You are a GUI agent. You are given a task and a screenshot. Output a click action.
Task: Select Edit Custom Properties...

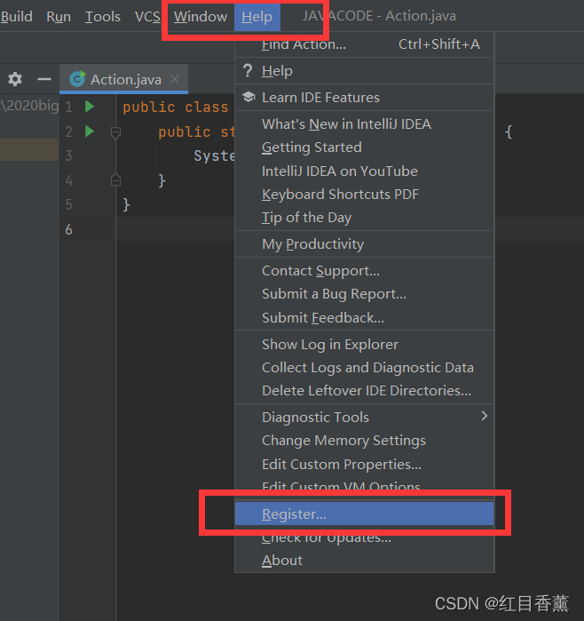pos(365,464)
